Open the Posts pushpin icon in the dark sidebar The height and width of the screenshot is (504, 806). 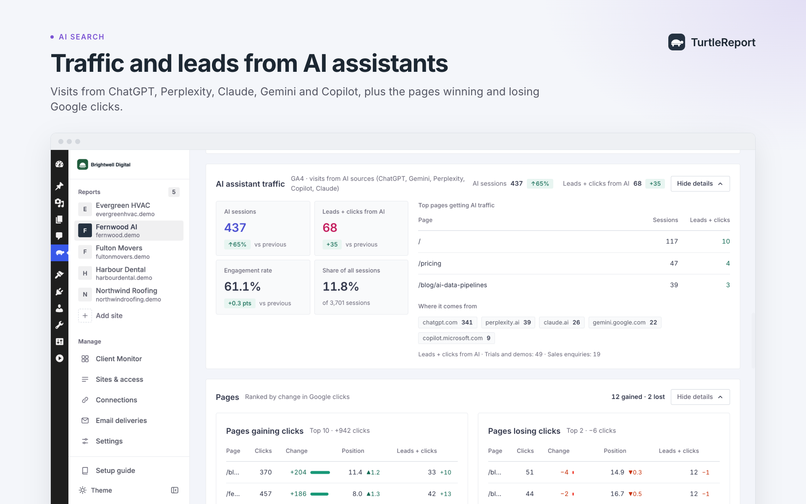coord(59,186)
